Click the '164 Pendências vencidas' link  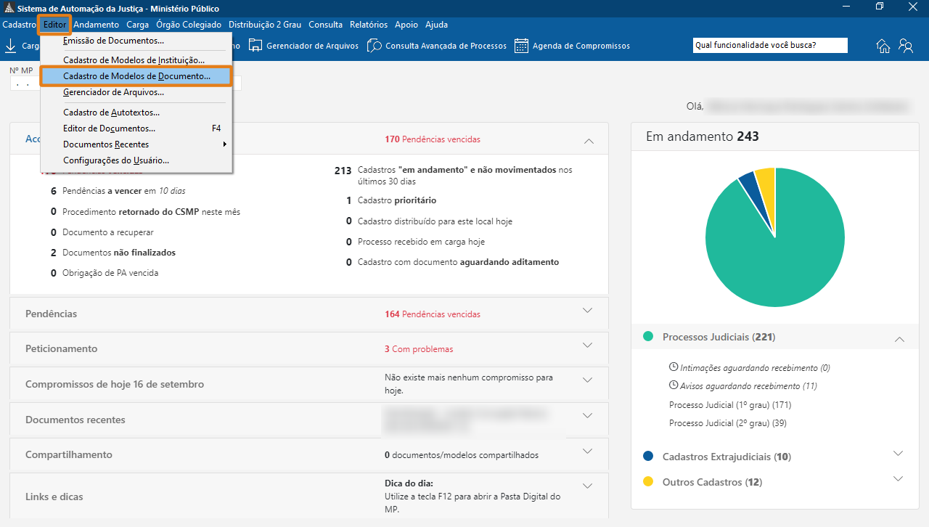click(433, 314)
